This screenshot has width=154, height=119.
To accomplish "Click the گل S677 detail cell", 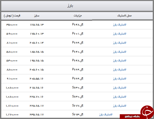I will [x=78, y=105].
